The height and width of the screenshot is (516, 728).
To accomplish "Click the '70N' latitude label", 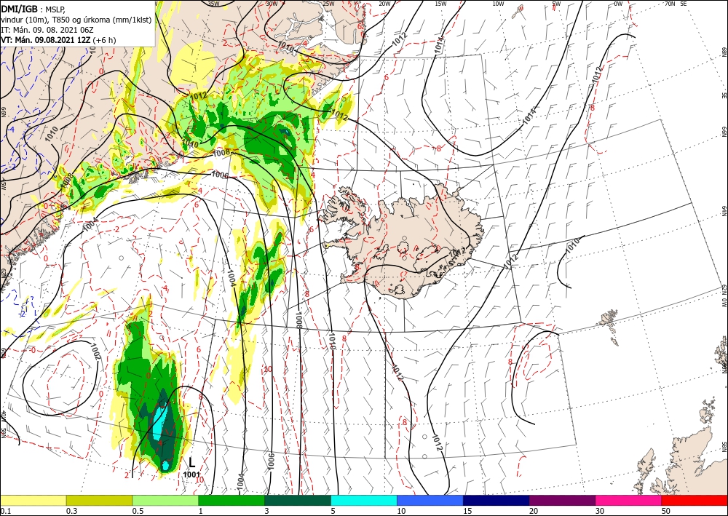I will coord(670,4).
